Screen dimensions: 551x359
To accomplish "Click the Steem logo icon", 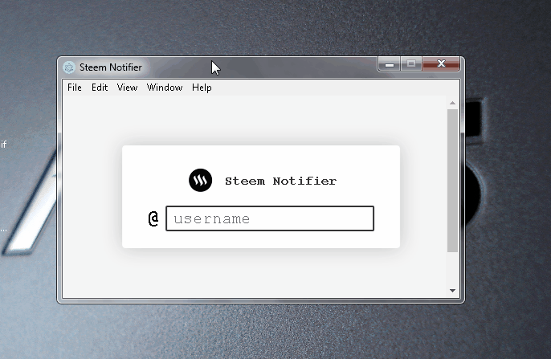I will tap(200, 180).
